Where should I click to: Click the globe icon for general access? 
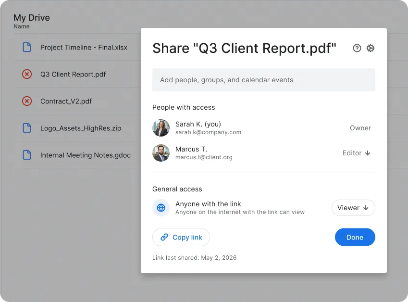pos(161,208)
